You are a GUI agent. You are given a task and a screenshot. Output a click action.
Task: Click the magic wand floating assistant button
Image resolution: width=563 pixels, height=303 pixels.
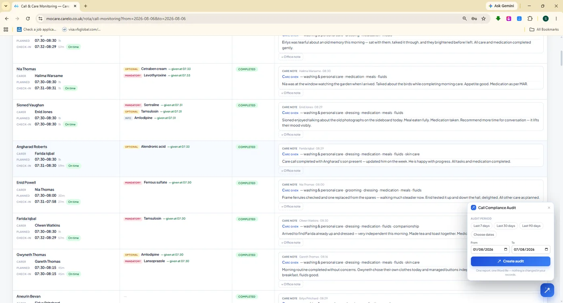(x=547, y=290)
